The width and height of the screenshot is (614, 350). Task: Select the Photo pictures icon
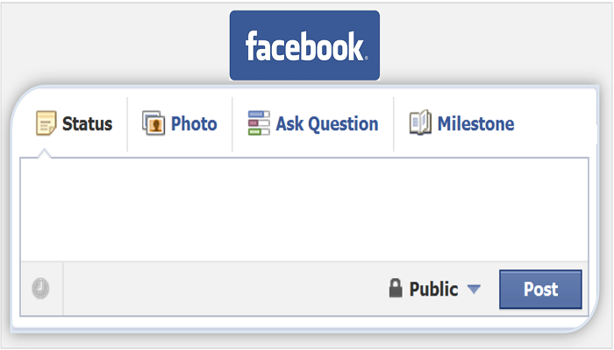click(153, 123)
